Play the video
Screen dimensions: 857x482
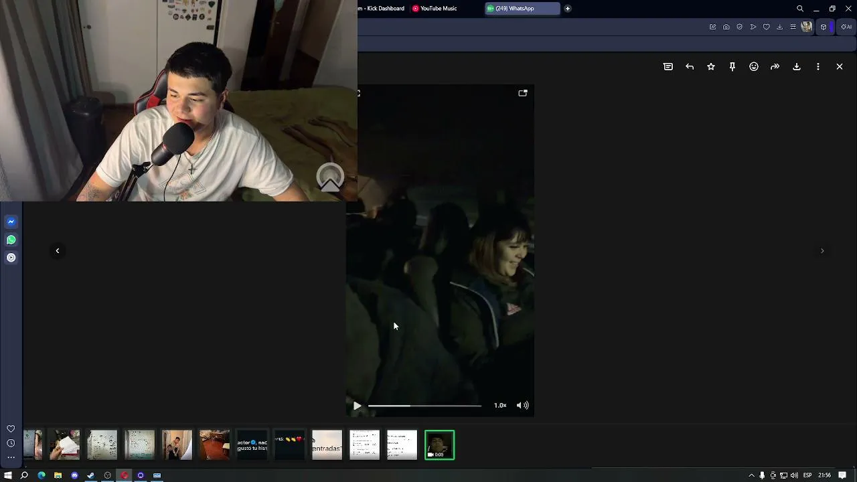tap(357, 406)
